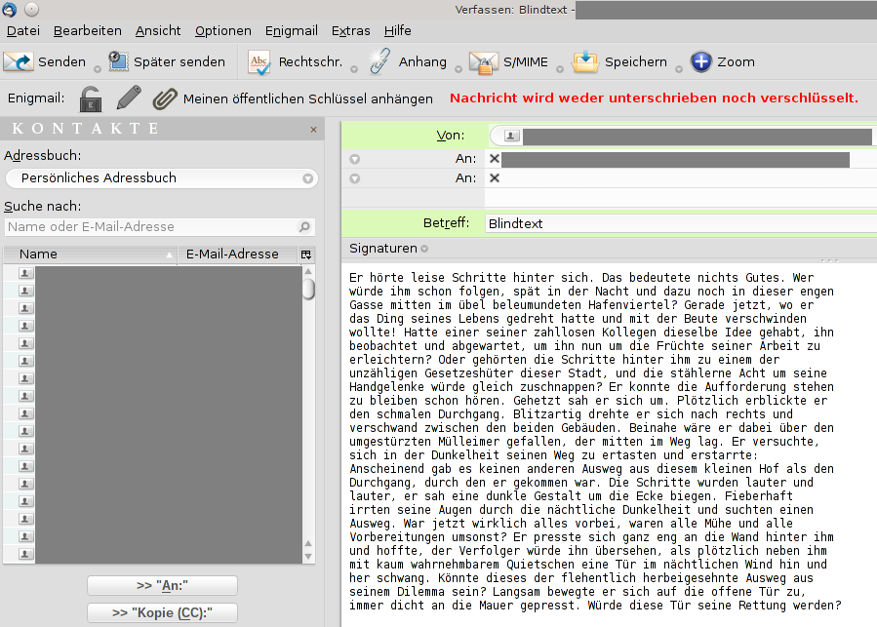Click the Senden send-mail icon
This screenshot has width=877, height=627.
tap(18, 61)
